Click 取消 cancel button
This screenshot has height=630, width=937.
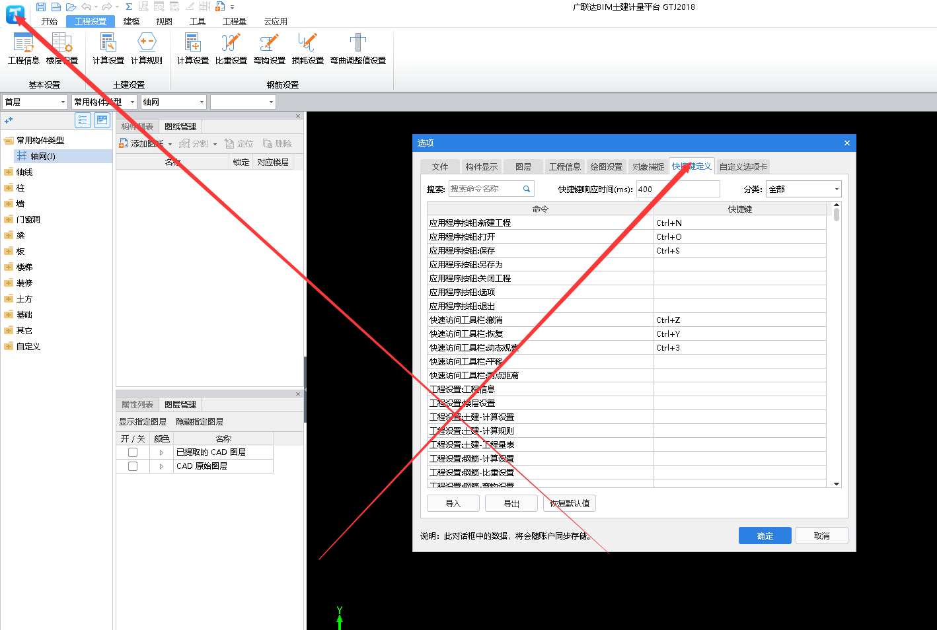[x=822, y=536]
